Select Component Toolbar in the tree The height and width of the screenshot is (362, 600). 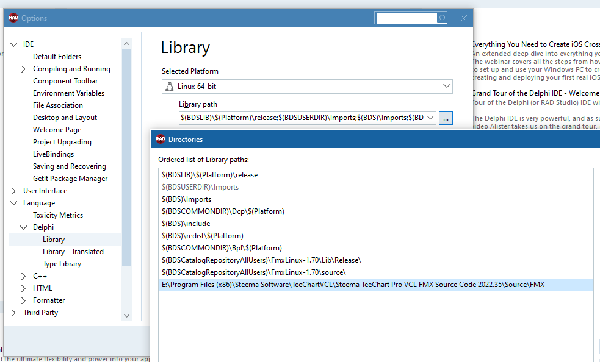click(x=65, y=81)
